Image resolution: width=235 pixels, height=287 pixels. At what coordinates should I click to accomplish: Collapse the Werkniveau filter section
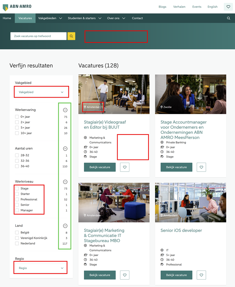click(x=65, y=182)
